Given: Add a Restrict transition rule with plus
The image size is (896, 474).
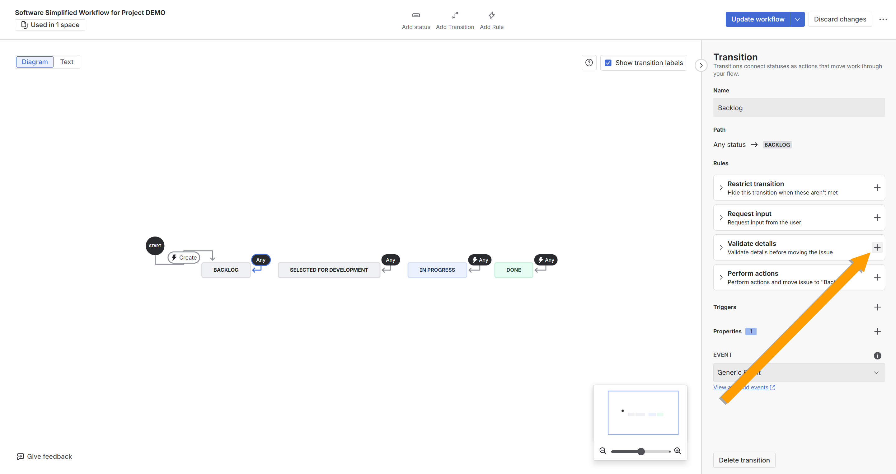Looking at the screenshot, I should (877, 188).
